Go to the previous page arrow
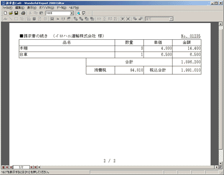224x175 pixels. [11, 167]
